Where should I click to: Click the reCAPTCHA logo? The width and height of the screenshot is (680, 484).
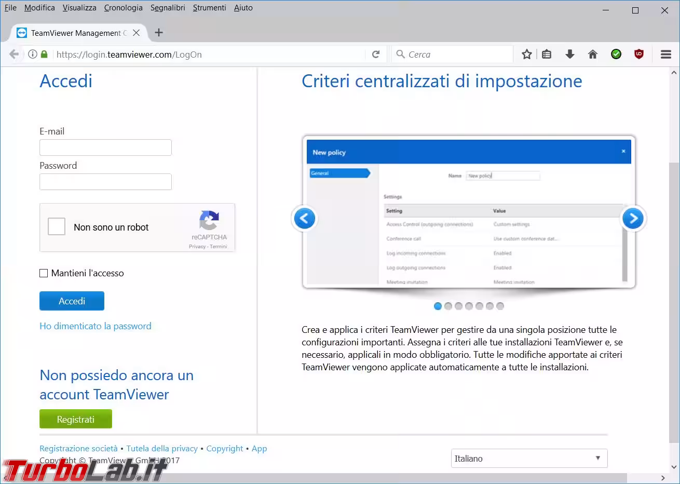click(x=209, y=221)
